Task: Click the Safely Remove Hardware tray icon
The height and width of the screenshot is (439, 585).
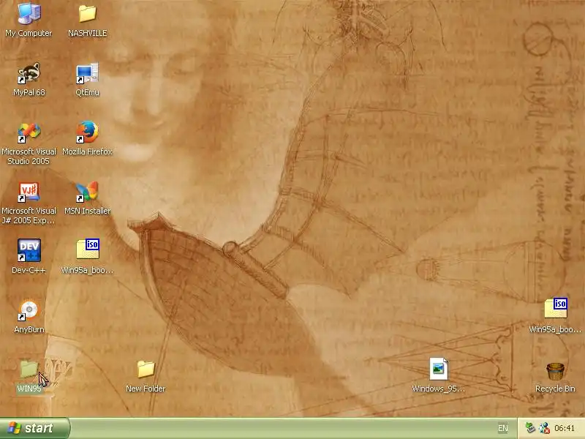Action: [530, 428]
